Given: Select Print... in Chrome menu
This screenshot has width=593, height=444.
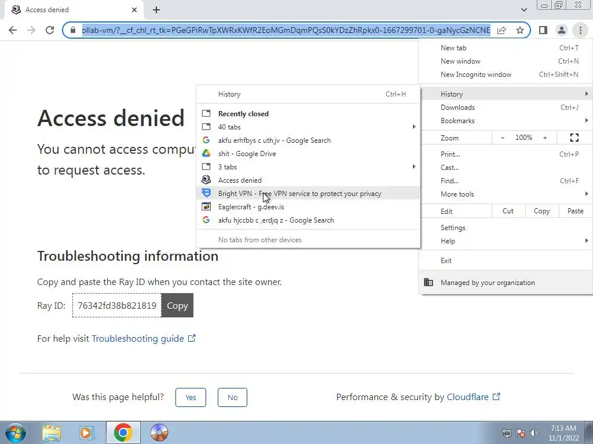Looking at the screenshot, I should pyautogui.click(x=505, y=154).
